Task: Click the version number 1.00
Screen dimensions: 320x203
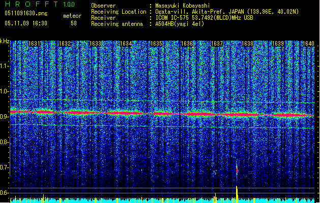Action: [x=68, y=5]
